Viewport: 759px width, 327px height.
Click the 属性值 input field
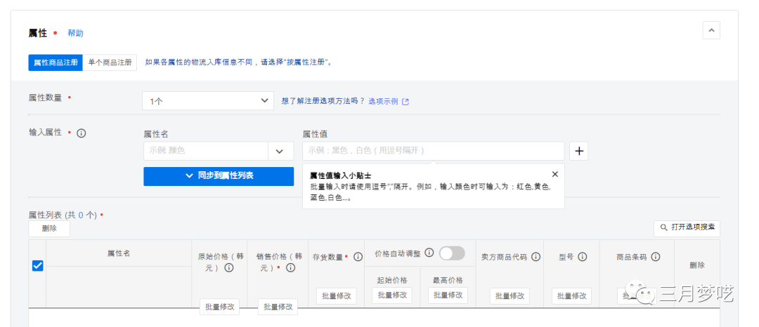(433, 151)
